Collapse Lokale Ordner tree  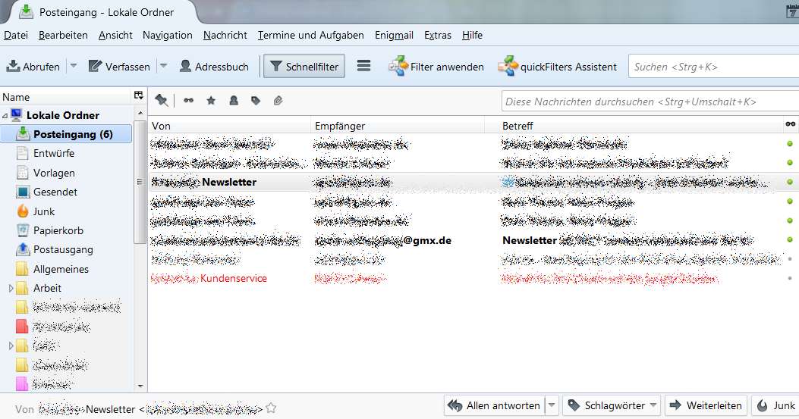point(5,116)
